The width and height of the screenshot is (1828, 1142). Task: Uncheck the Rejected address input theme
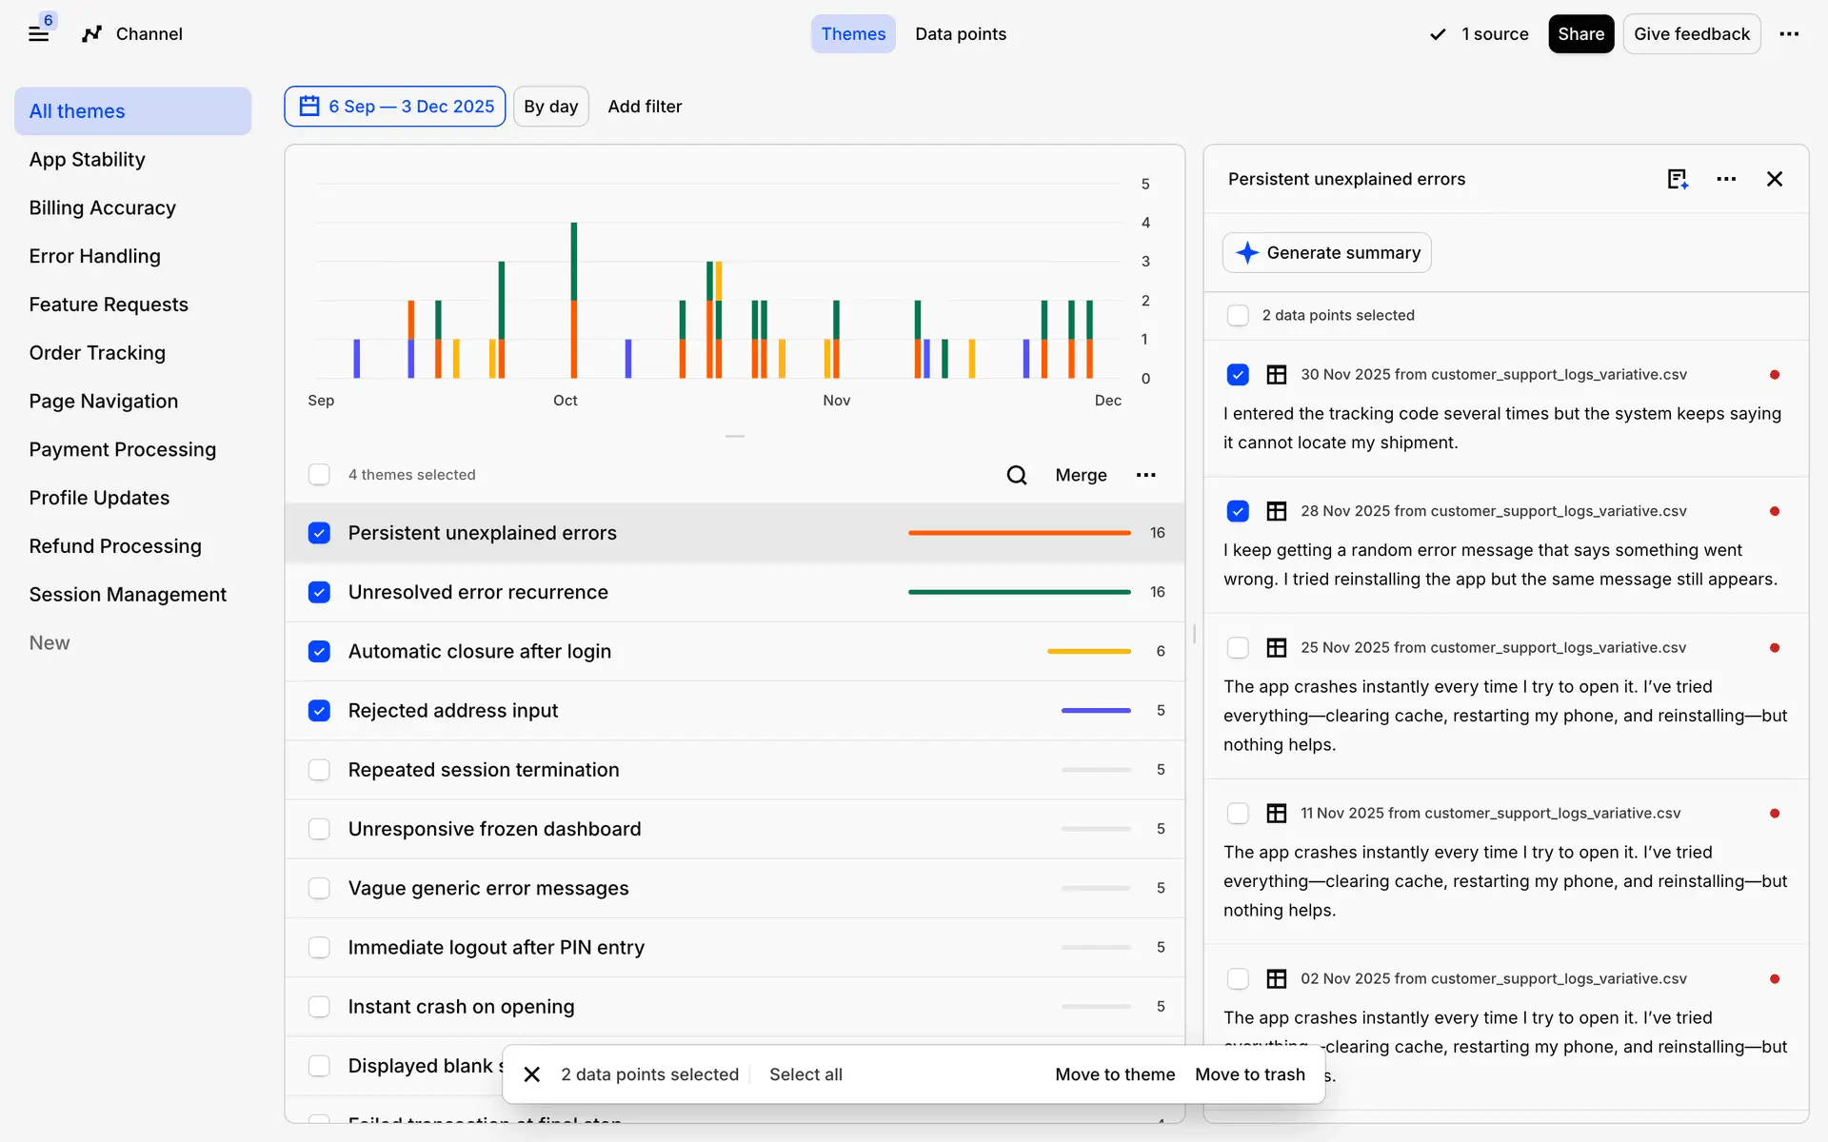click(319, 711)
